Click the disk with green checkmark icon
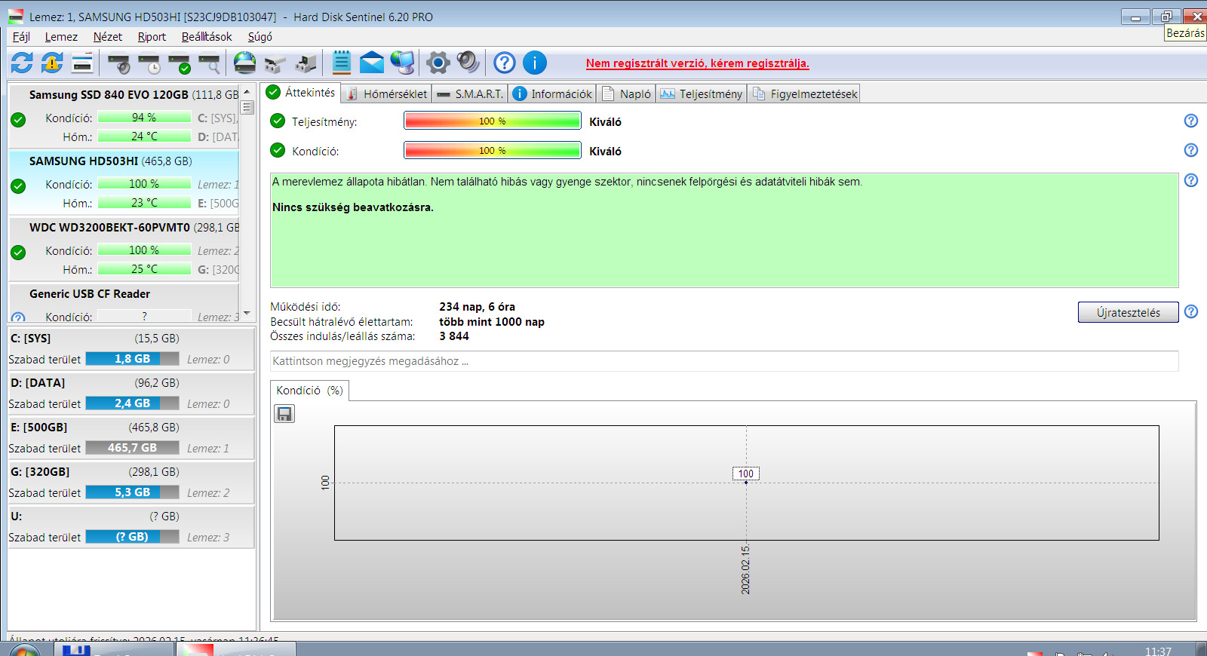This screenshot has height=656, width=1207. 180,63
